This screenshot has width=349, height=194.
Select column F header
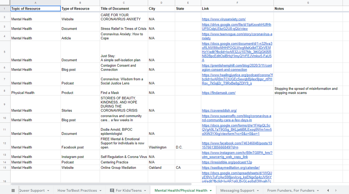click(237, 3)
